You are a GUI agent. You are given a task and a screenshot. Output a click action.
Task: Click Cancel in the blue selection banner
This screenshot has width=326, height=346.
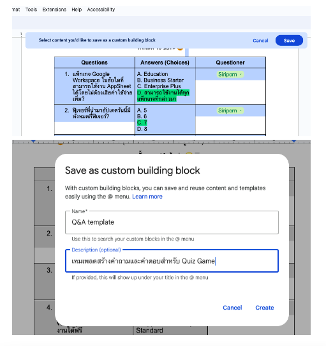pos(260,41)
